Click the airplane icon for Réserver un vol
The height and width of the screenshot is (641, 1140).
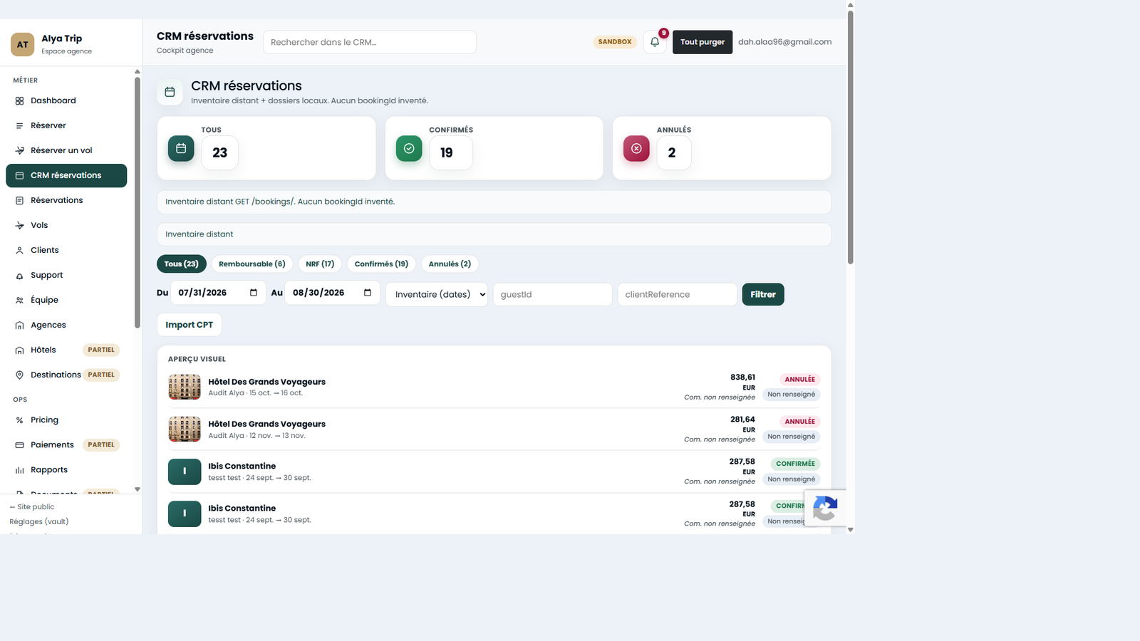coord(19,150)
